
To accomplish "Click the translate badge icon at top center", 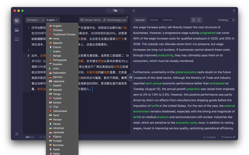I will 115,11.
